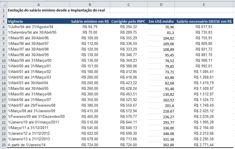Click Salário necessário DIEESE em R$ header
Screen dimensions: 235x149
point(204,21)
